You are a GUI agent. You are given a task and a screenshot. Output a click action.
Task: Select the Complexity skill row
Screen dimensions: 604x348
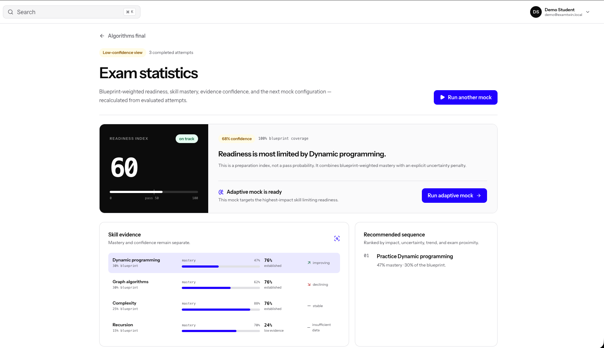tap(224, 306)
